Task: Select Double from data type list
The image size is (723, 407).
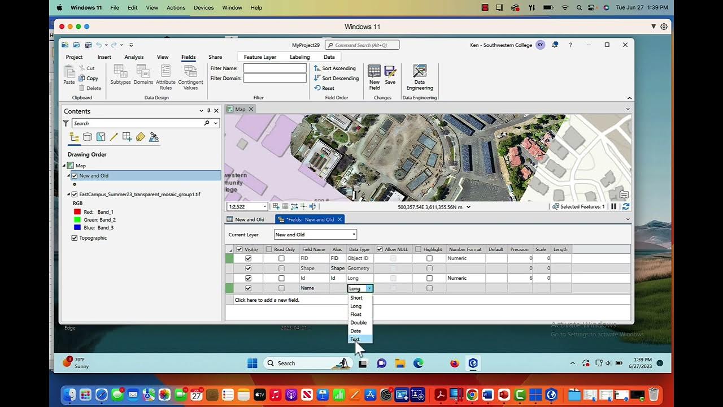Action: 360,323
